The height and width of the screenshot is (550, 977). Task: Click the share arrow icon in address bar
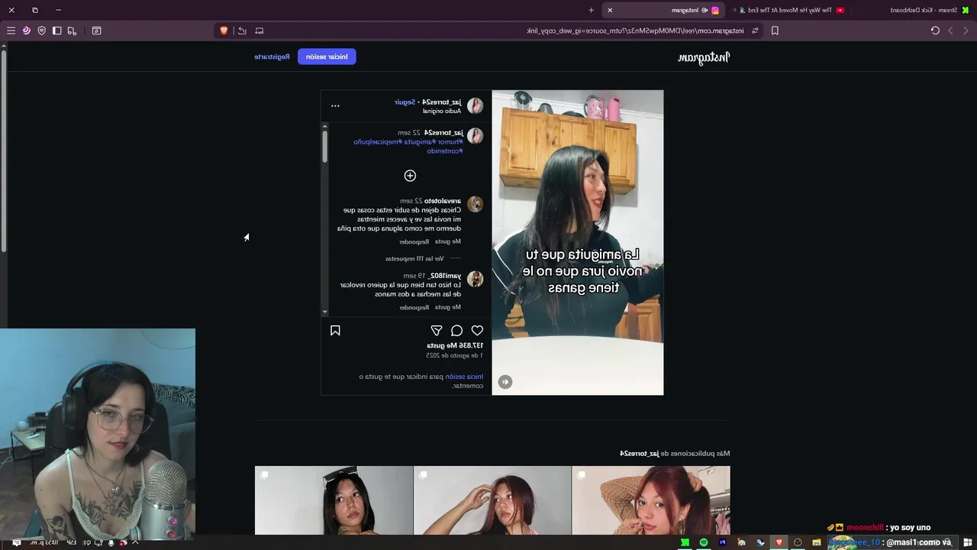tap(242, 31)
